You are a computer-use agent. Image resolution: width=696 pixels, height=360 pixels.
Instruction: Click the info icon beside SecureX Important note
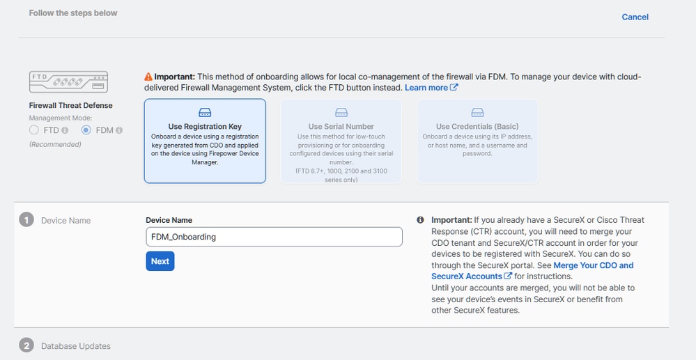click(420, 220)
